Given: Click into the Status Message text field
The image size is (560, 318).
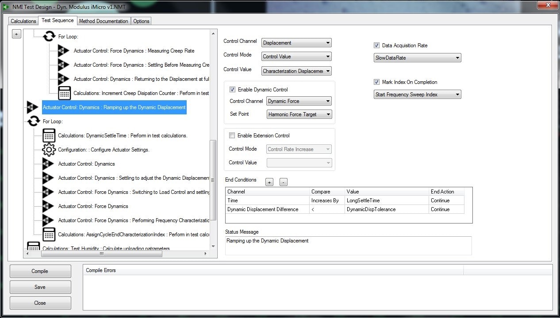Looking at the screenshot, I should coord(348,246).
